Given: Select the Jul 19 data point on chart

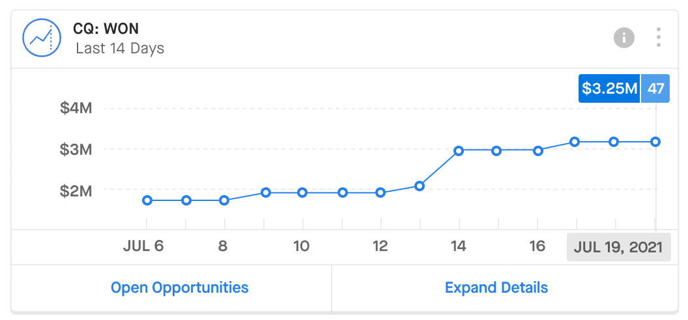Looking at the screenshot, I should pos(655,142).
